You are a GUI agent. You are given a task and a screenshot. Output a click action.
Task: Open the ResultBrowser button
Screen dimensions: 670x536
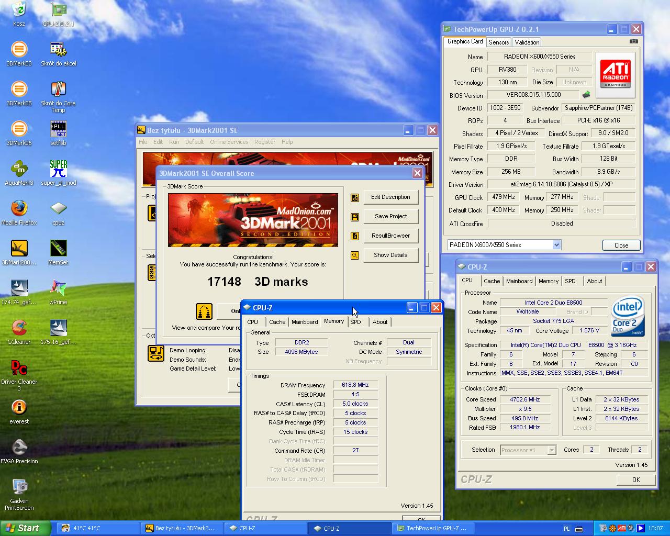click(x=390, y=236)
